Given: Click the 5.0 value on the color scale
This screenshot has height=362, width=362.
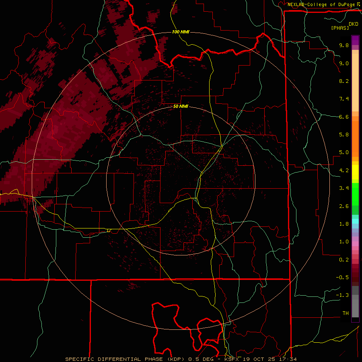Looking at the screenshot, I should click(x=344, y=152).
